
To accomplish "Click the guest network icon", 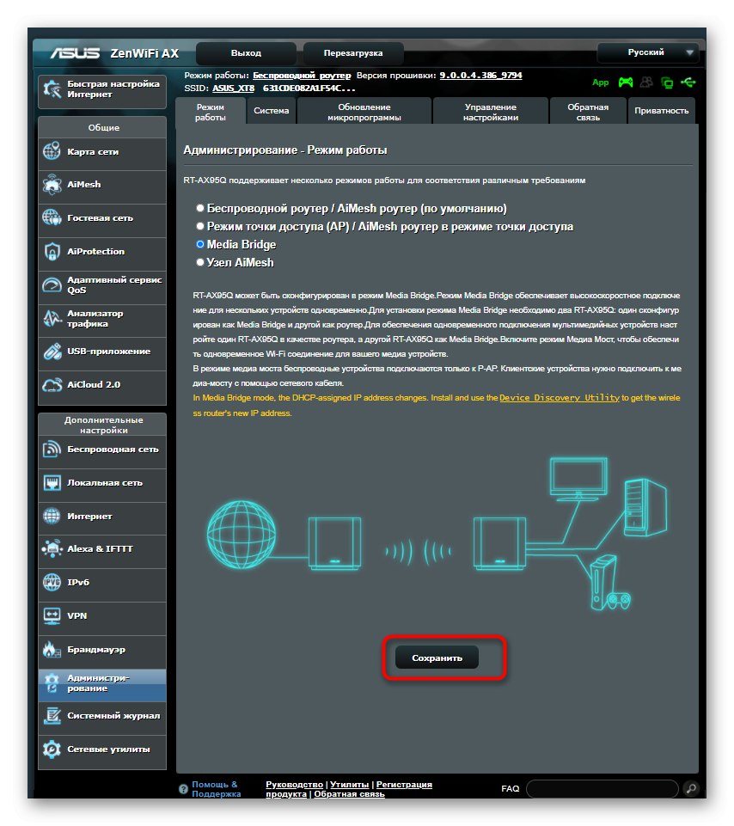I will 52,217.
